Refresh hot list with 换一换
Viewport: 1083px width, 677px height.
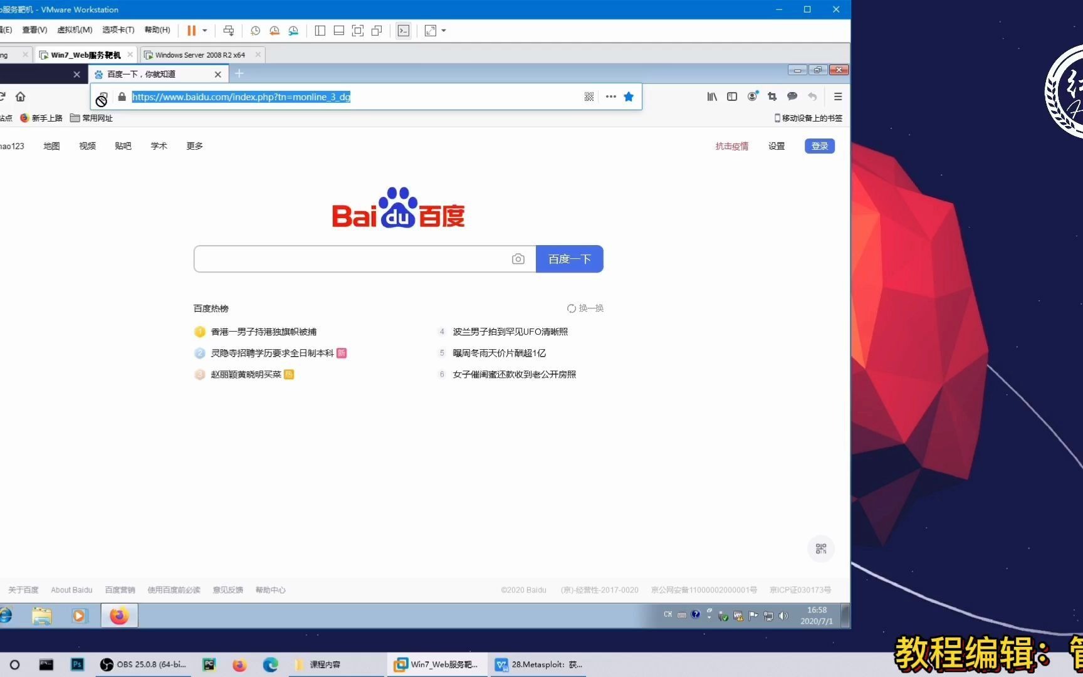[585, 308]
